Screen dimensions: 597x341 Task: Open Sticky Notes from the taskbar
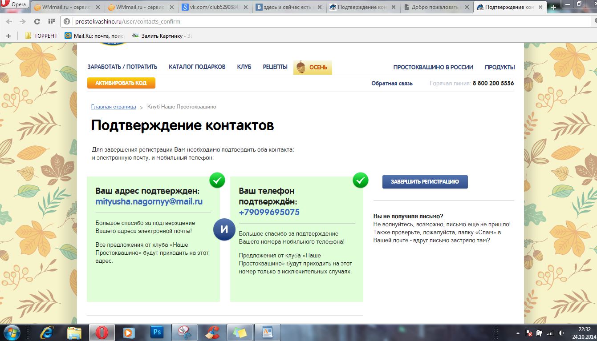(240, 332)
